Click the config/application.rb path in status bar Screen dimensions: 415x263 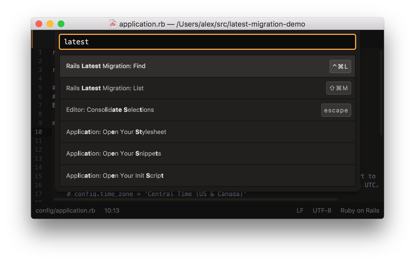pos(65,210)
